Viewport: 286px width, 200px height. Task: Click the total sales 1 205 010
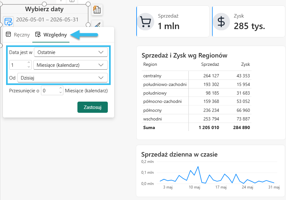(209, 127)
